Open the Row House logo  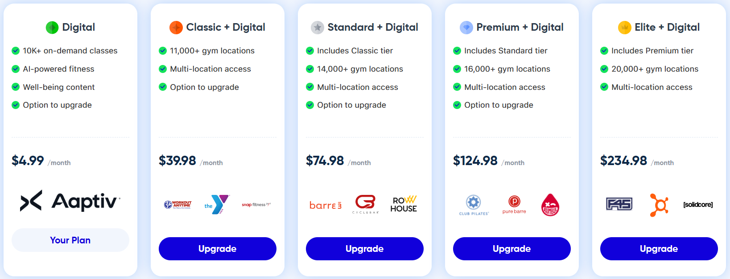coord(404,204)
